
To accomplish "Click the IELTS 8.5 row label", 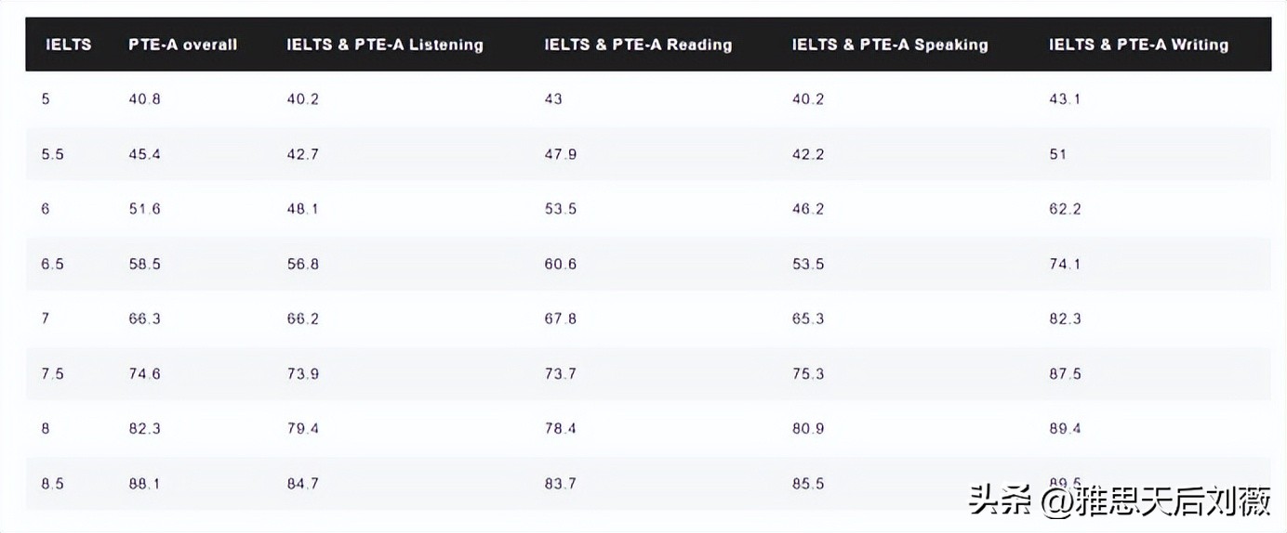I will (53, 483).
